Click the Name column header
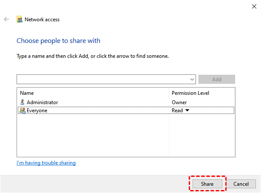This screenshot has width=261, height=193. coord(27,93)
